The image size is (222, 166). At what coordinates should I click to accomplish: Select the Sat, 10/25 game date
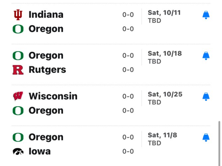click(x=165, y=94)
